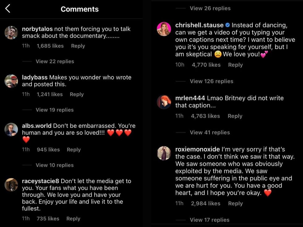Tap raceystacie8 profile picture
The width and height of the screenshot is (303, 227).
pyautogui.click(x=11, y=185)
